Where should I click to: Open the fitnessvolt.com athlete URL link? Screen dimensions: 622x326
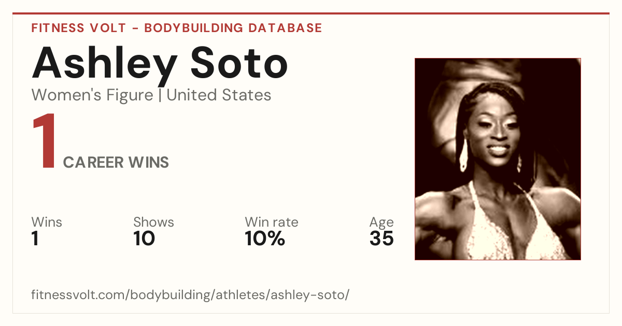[x=190, y=295]
